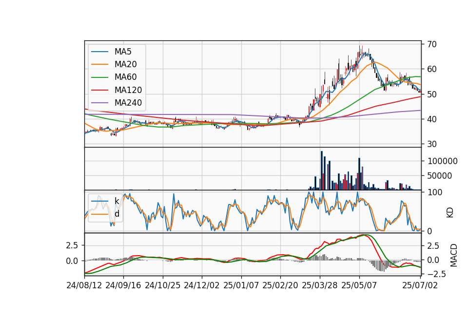Click the 60 price axis label
468x336 pixels.
pos(432,69)
